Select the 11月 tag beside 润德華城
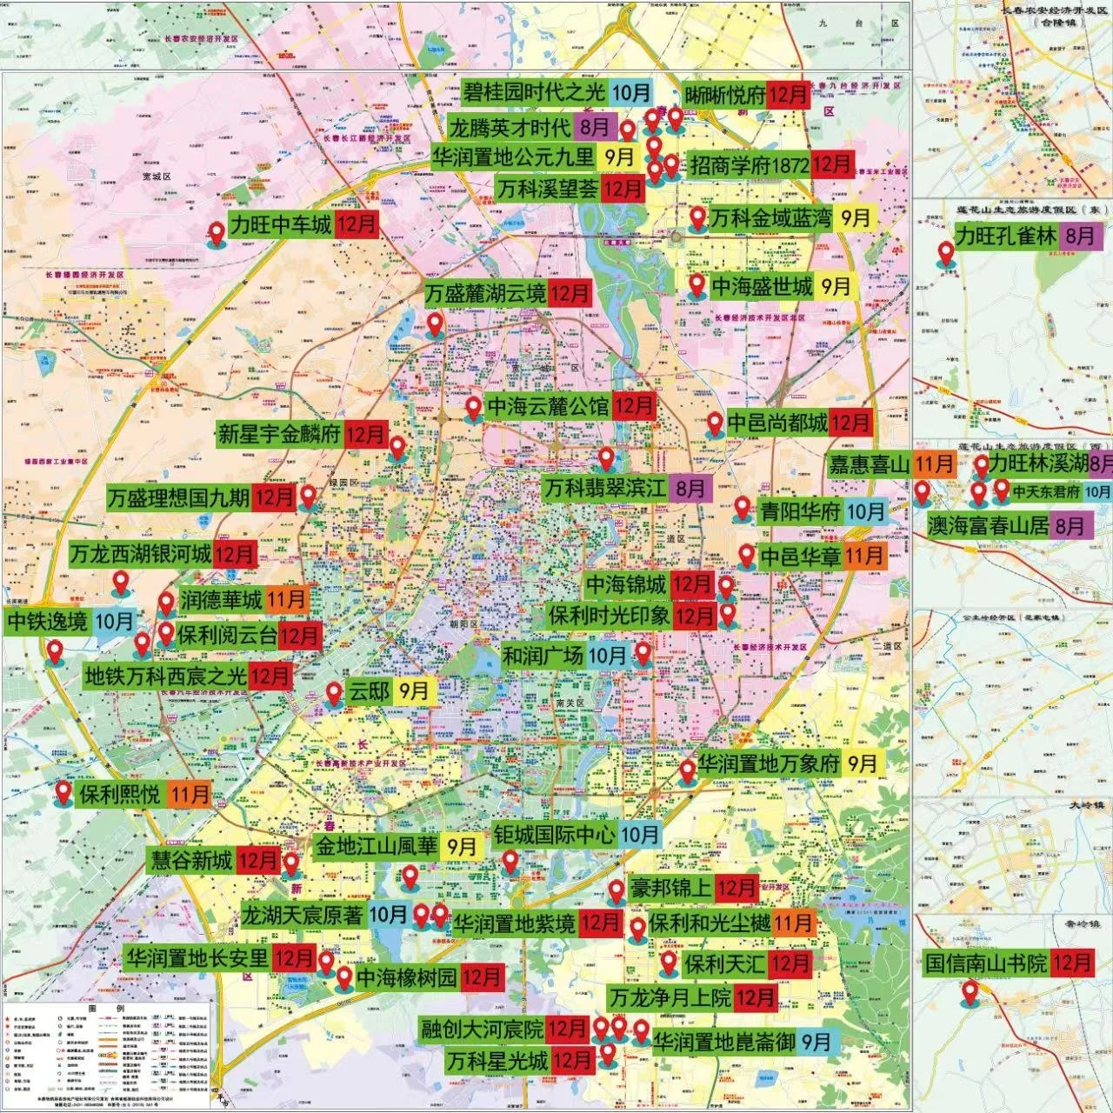The image size is (1113, 1113). 286,599
